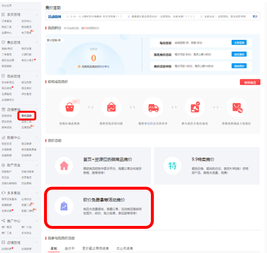
Task: Click the red delivery truck icon
Action: (x=153, y=107)
